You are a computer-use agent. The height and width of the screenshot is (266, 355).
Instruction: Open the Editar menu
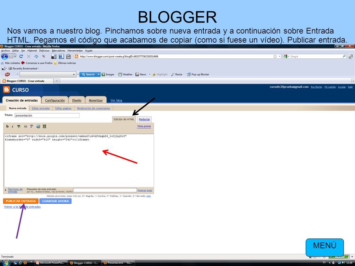point(16,51)
